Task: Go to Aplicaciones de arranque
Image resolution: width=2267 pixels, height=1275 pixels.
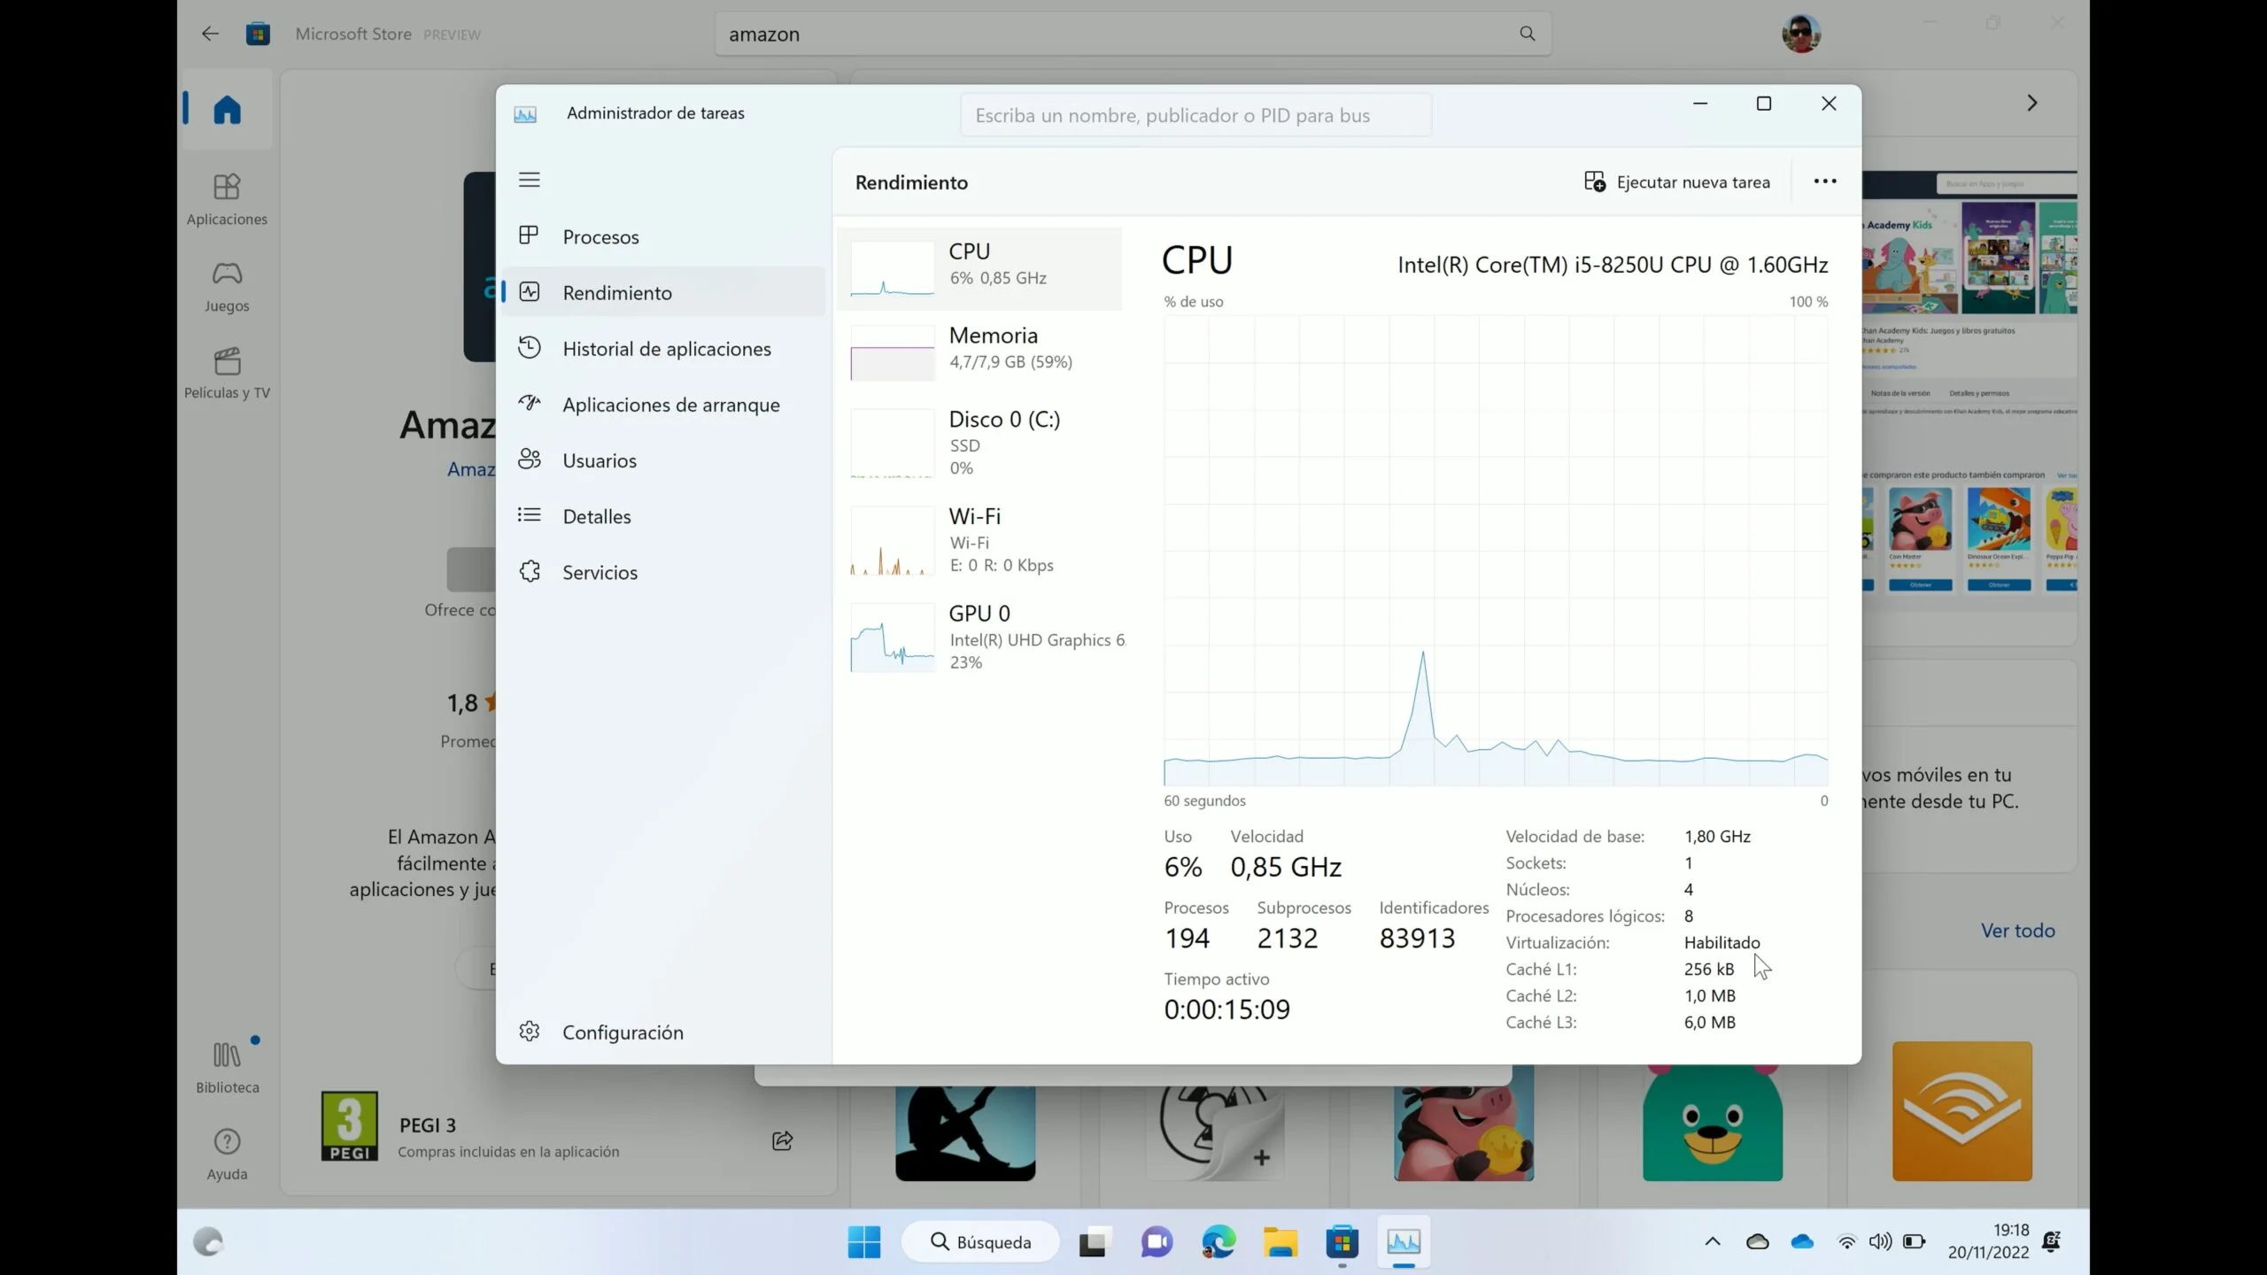Action: tap(663, 404)
